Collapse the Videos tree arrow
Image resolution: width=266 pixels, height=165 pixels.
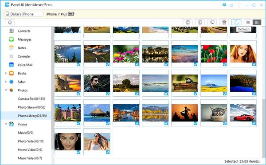click(x=6, y=124)
